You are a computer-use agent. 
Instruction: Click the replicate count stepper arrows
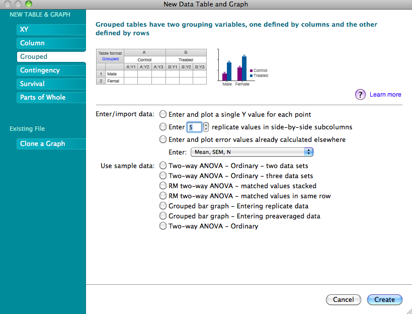click(206, 127)
